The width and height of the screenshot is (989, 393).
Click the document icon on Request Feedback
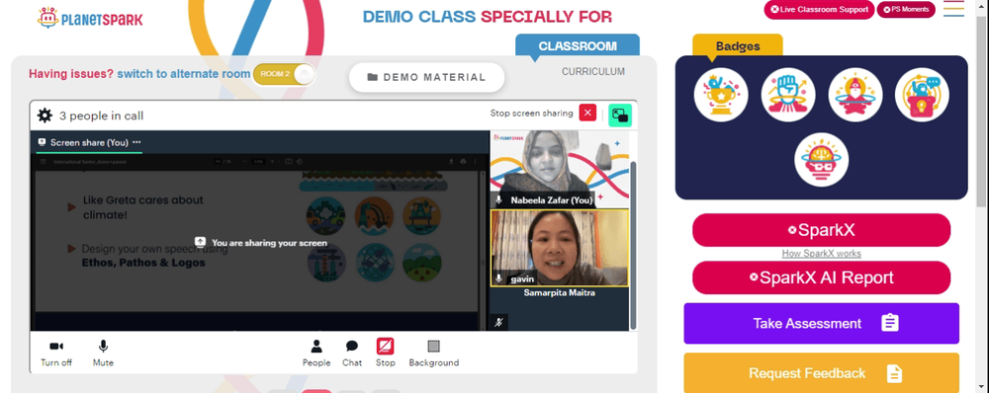click(894, 373)
